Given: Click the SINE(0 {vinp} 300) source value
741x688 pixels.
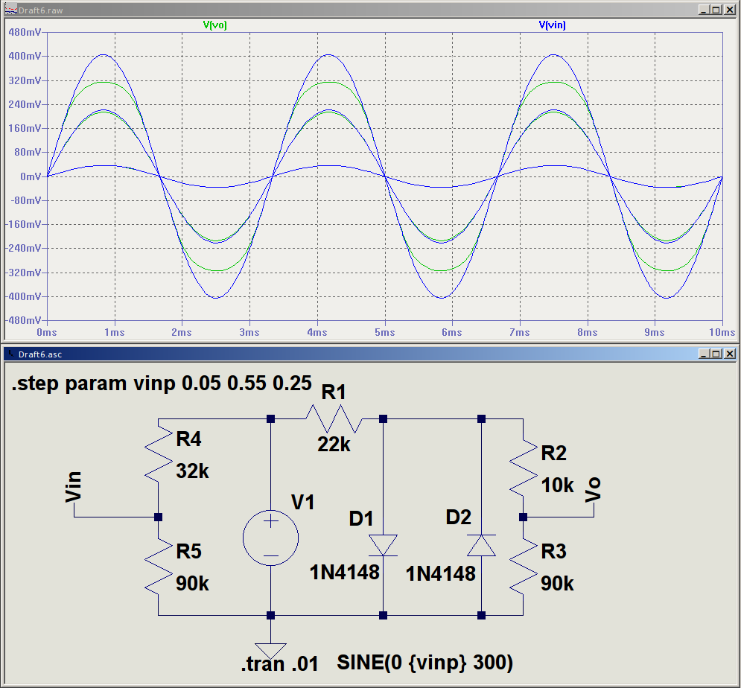Looking at the screenshot, I should click(x=424, y=663).
